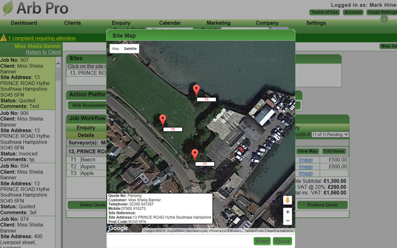This screenshot has height=248, width=397.
Task: Select Job No 907 in job list
Action: 28,83
